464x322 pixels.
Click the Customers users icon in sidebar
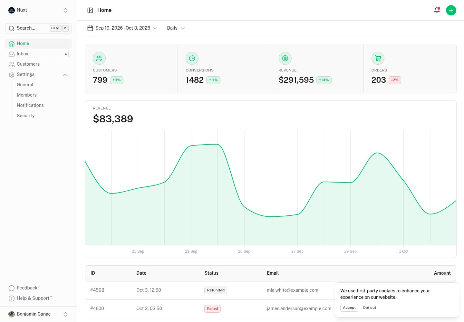tap(12, 64)
